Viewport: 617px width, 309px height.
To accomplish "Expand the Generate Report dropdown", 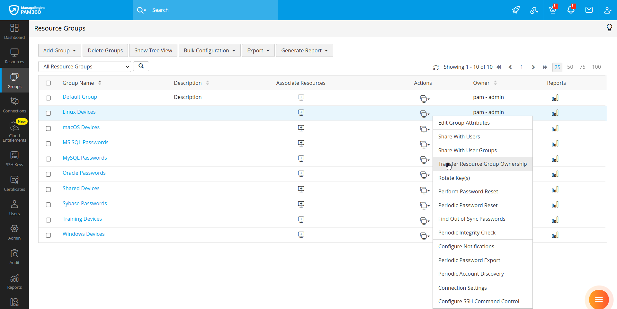I will pos(304,50).
